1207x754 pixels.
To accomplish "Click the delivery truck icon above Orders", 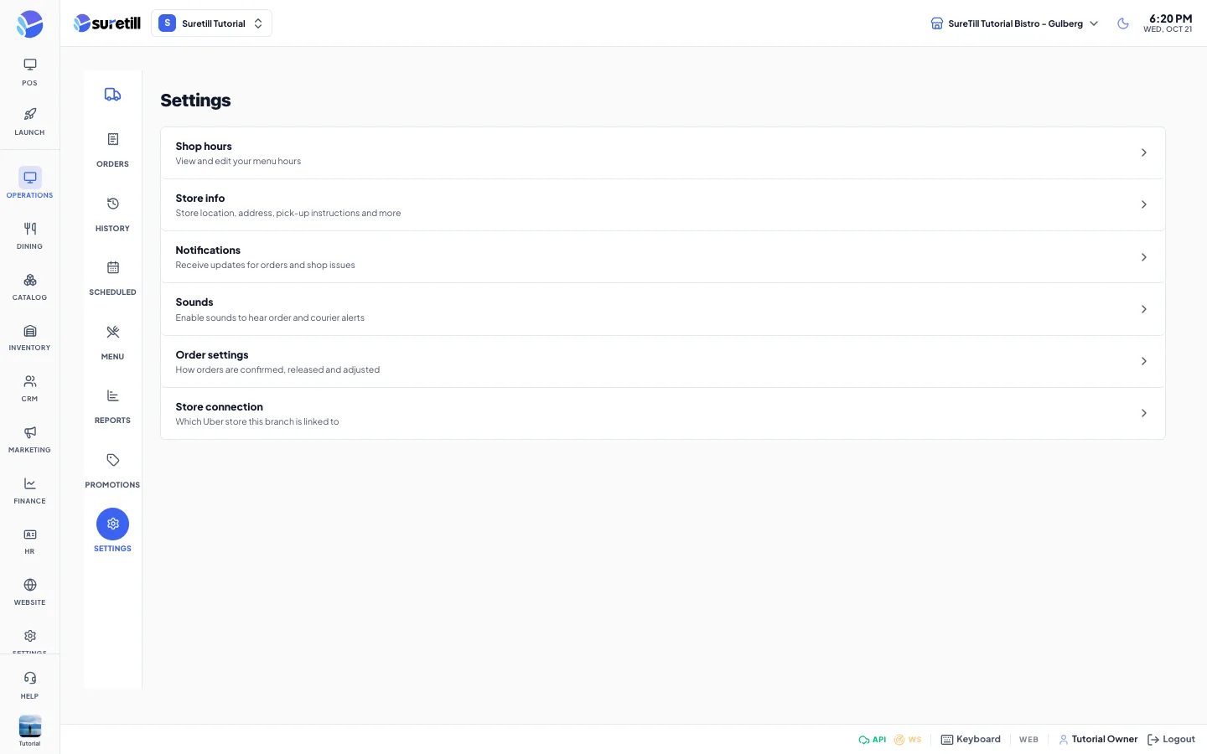I will [x=112, y=95].
